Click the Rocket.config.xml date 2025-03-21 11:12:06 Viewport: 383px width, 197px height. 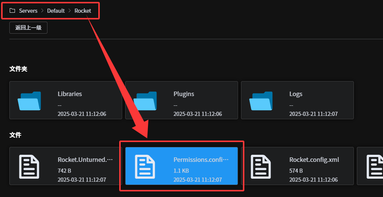pos(313,180)
